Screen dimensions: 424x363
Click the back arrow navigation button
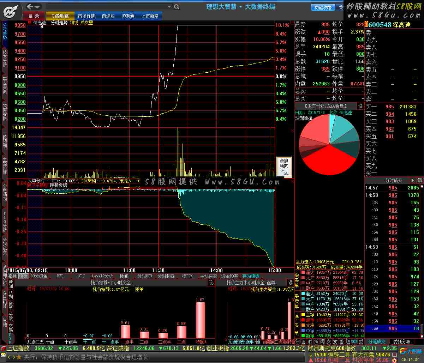tap(30, 6)
